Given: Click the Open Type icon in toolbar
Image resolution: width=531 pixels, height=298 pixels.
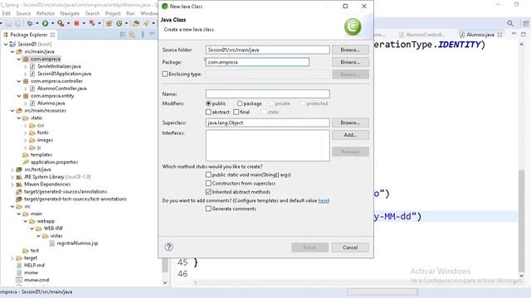Looking at the screenshot, I should click(136, 23).
